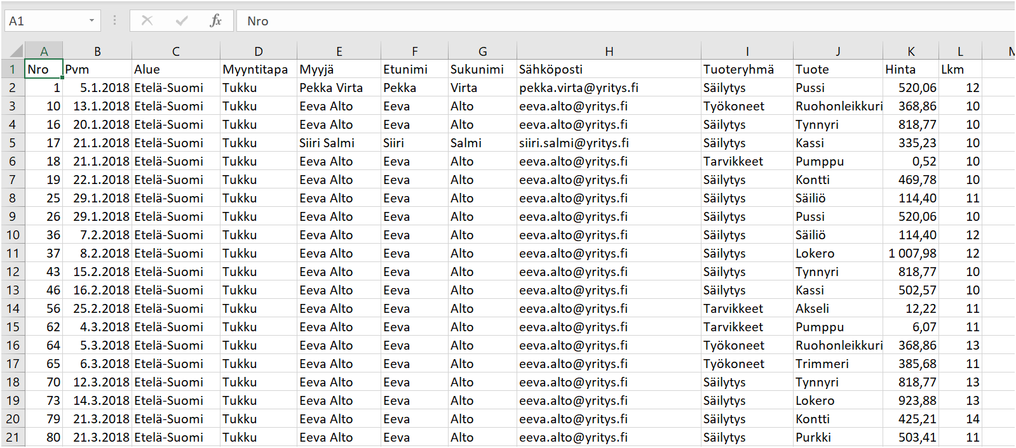This screenshot has height=448, width=1016.
Task: Select column C header
Action: 176,51
